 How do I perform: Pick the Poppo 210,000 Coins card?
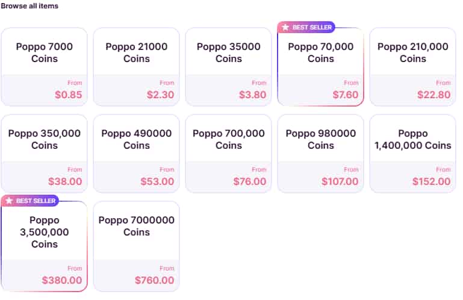(413, 66)
